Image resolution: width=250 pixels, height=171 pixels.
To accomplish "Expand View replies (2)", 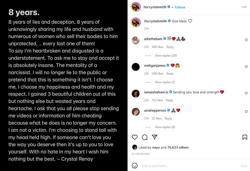I will [x=165, y=82].
